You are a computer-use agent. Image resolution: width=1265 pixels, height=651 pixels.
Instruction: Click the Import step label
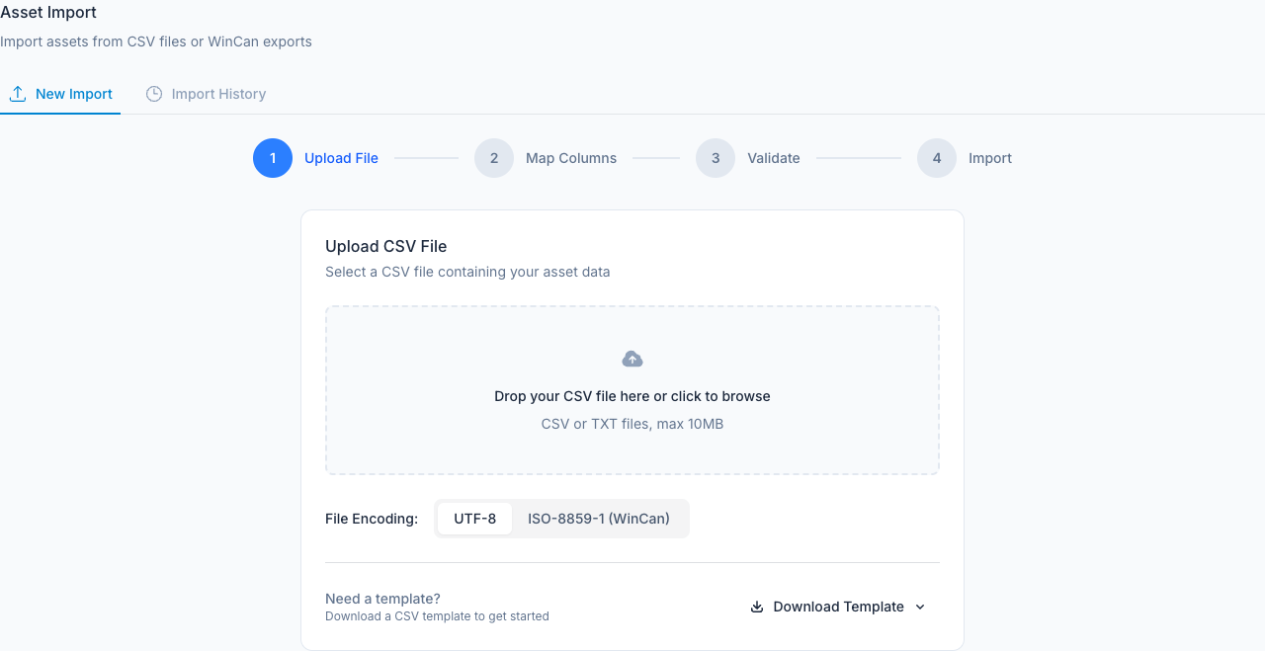click(x=990, y=158)
